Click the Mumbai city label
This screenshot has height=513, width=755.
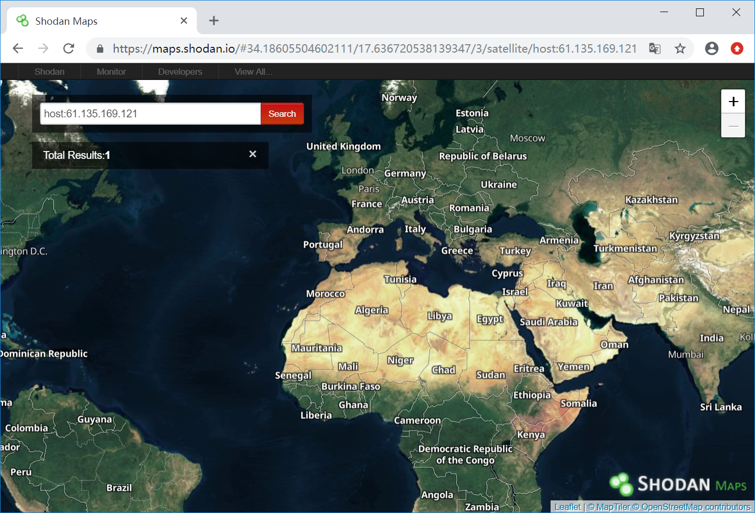[x=685, y=354]
